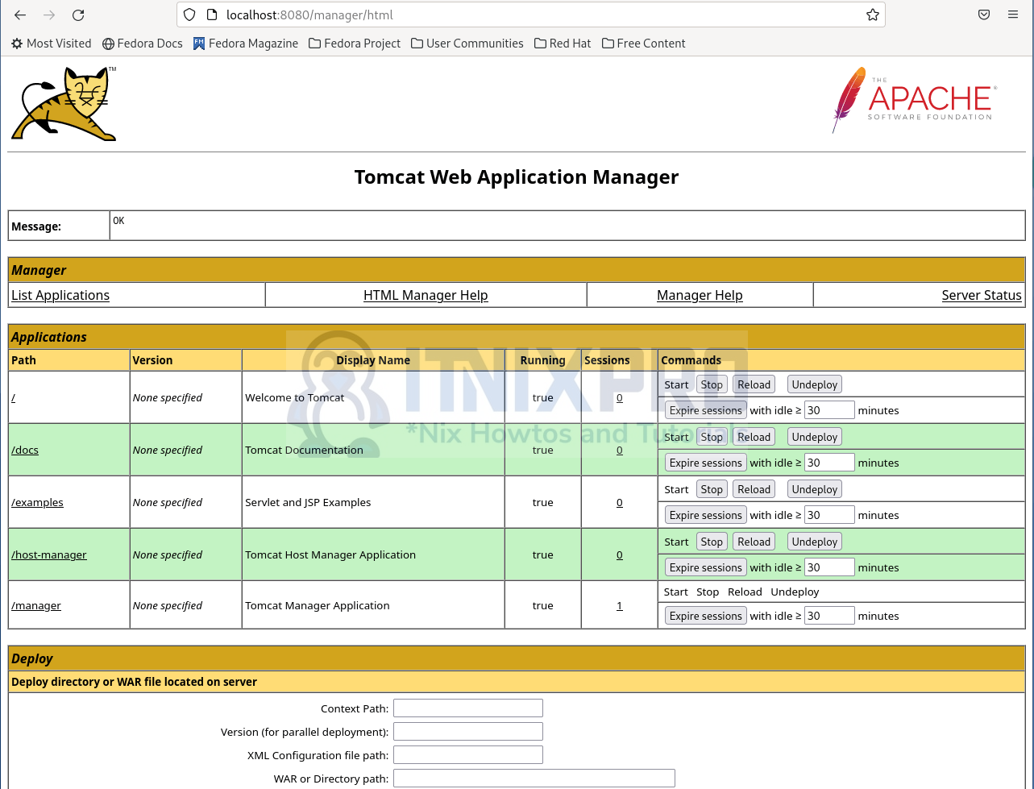Open the User Communities bookmark folder
The height and width of the screenshot is (789, 1034).
coord(467,44)
